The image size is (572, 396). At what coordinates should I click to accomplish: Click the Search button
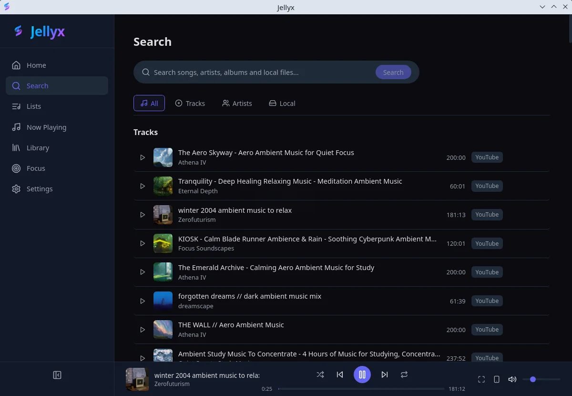point(393,73)
